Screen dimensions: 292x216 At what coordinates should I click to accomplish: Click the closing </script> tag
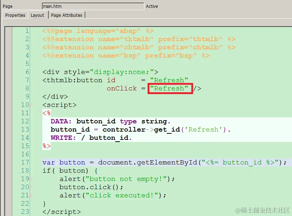(62, 212)
